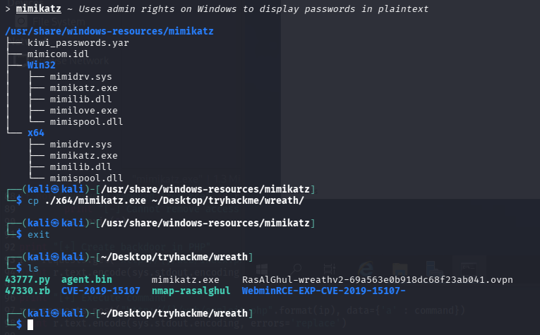Click the cursor block at the last prompt

30,324
